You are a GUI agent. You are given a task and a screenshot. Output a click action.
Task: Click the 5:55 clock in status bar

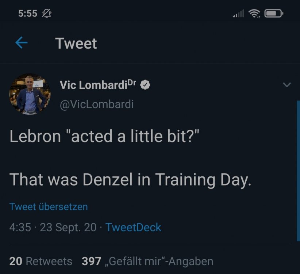pos(28,14)
